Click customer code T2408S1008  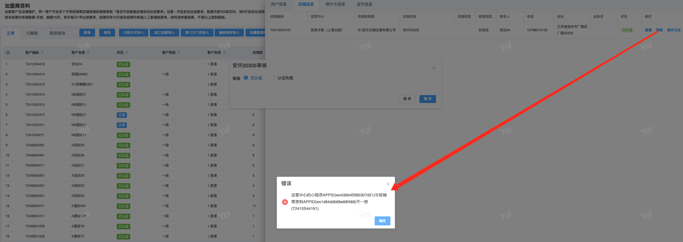[x=35, y=236]
